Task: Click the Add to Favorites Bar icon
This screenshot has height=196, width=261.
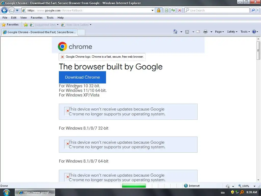Action: pos(26,25)
